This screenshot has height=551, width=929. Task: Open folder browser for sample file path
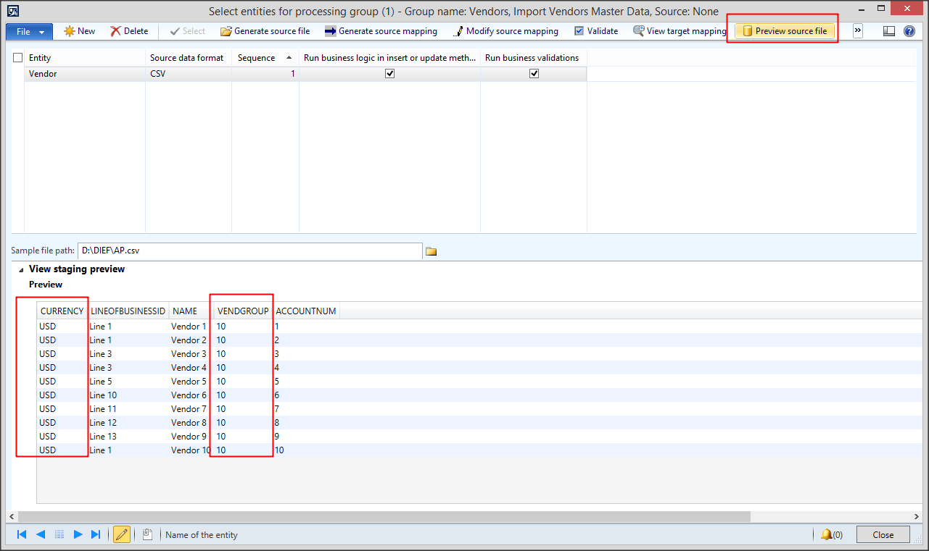point(431,251)
